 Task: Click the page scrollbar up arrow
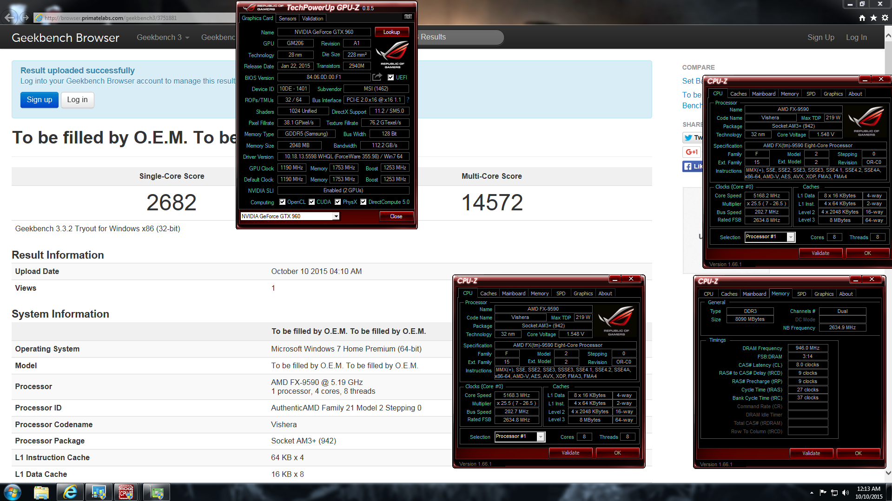click(x=888, y=35)
